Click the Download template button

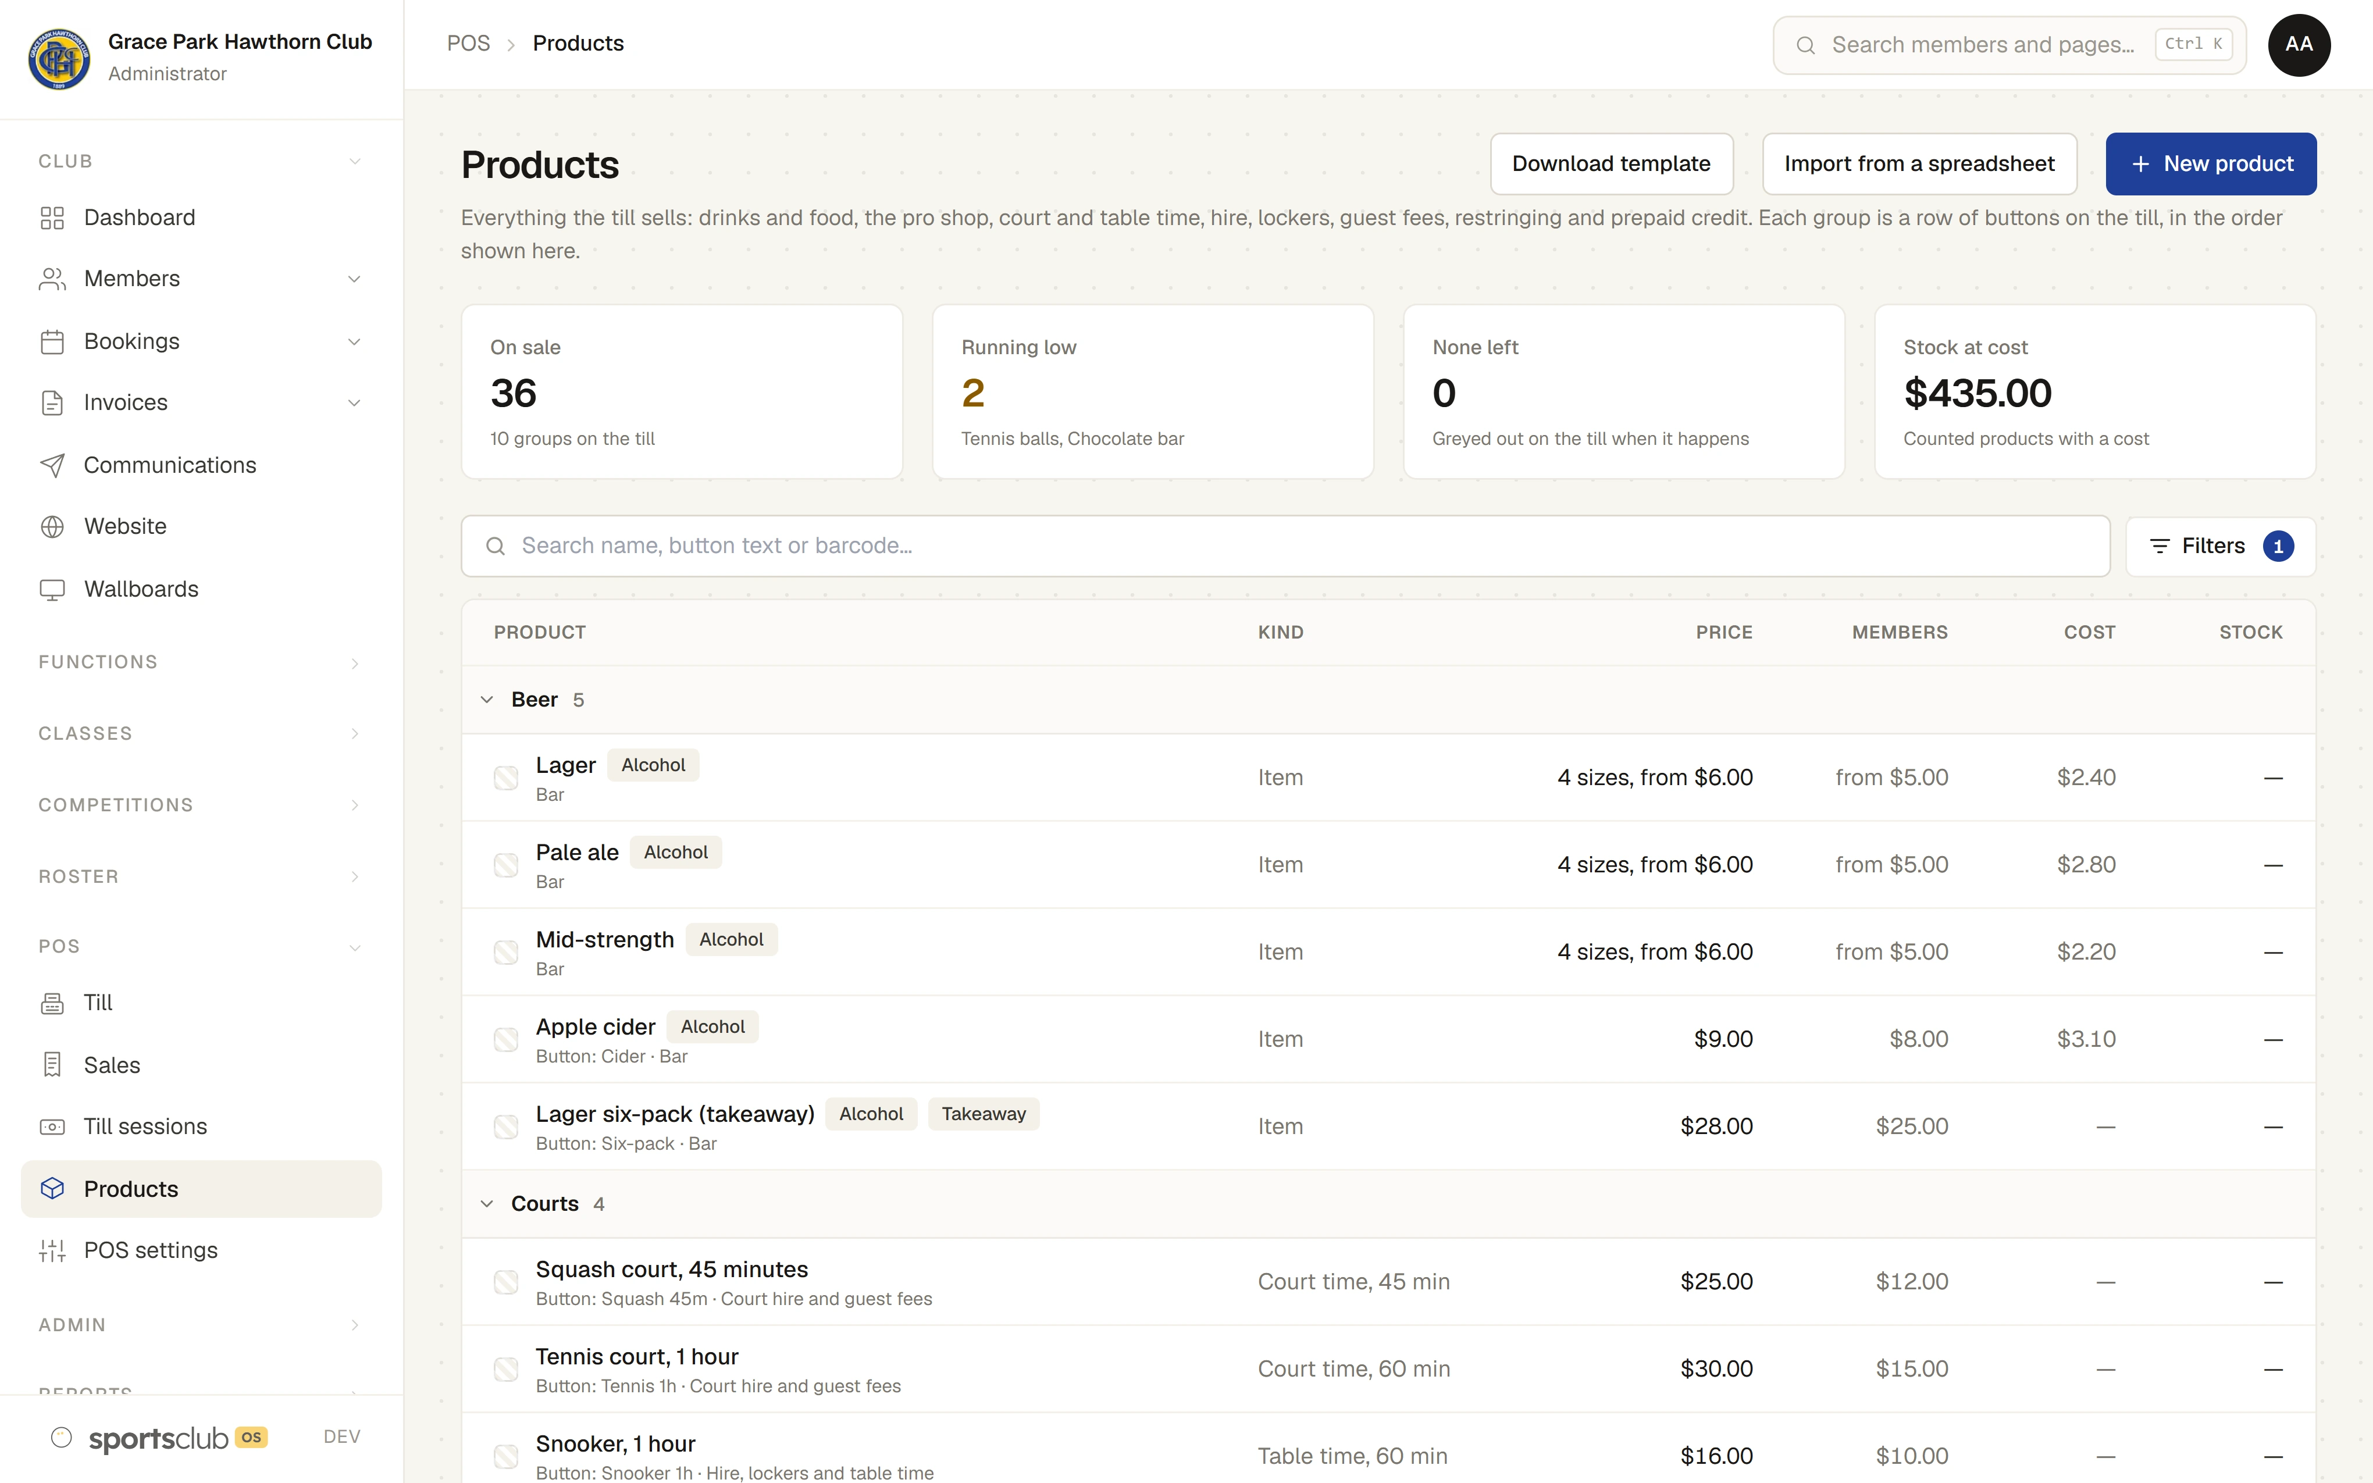1611,164
